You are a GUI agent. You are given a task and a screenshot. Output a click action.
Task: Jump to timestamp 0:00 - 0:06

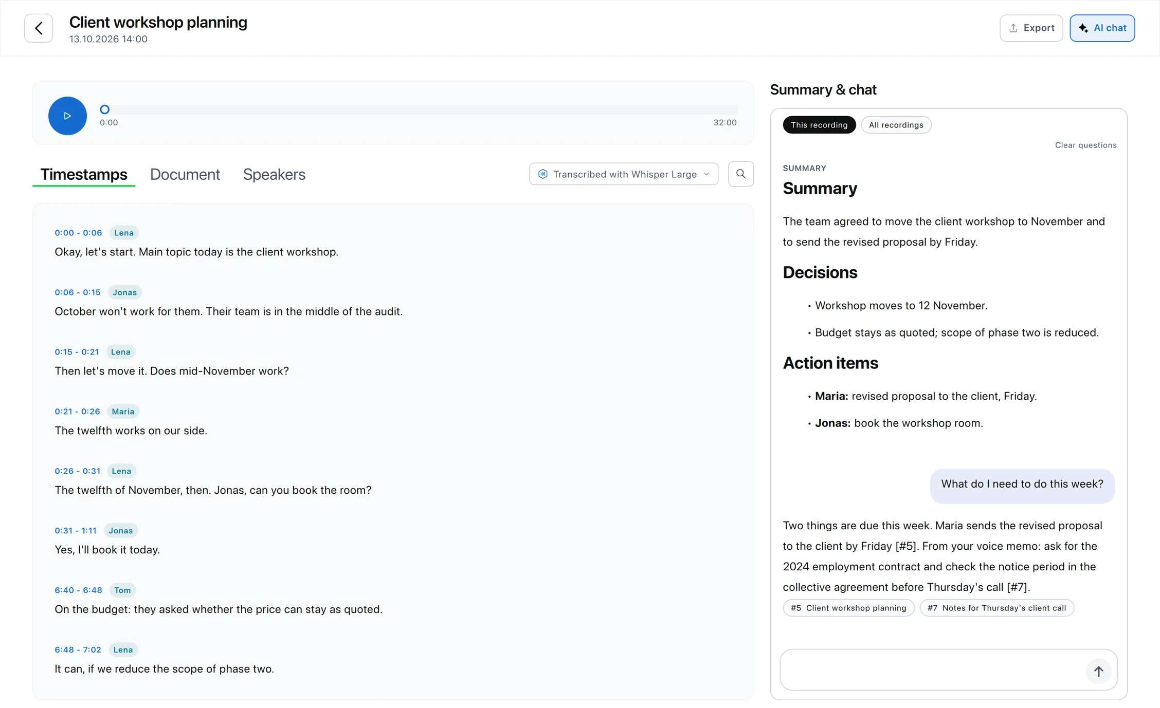coord(79,233)
